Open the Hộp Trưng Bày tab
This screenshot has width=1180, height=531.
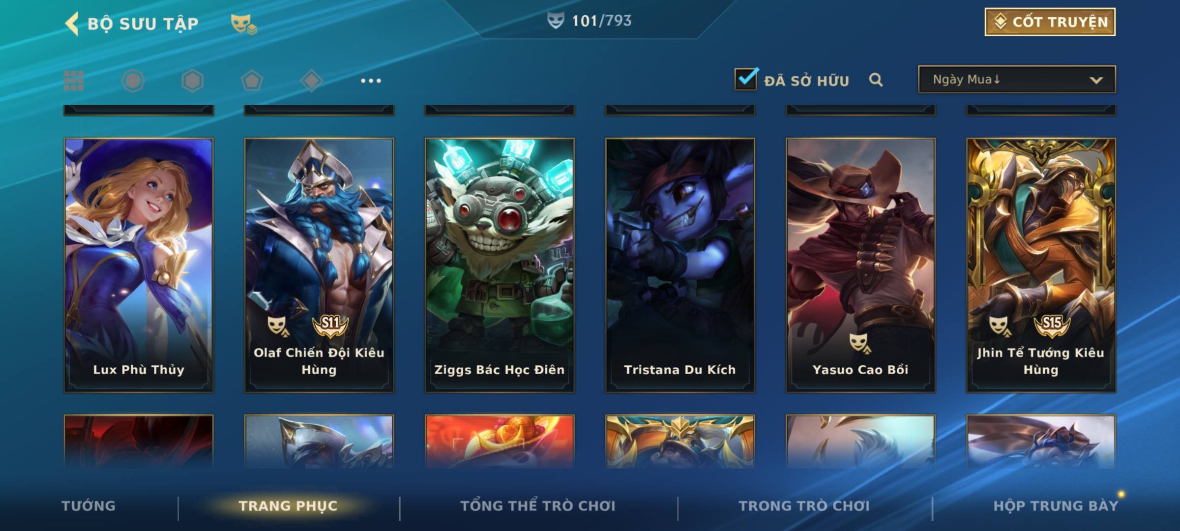[x=1056, y=505]
